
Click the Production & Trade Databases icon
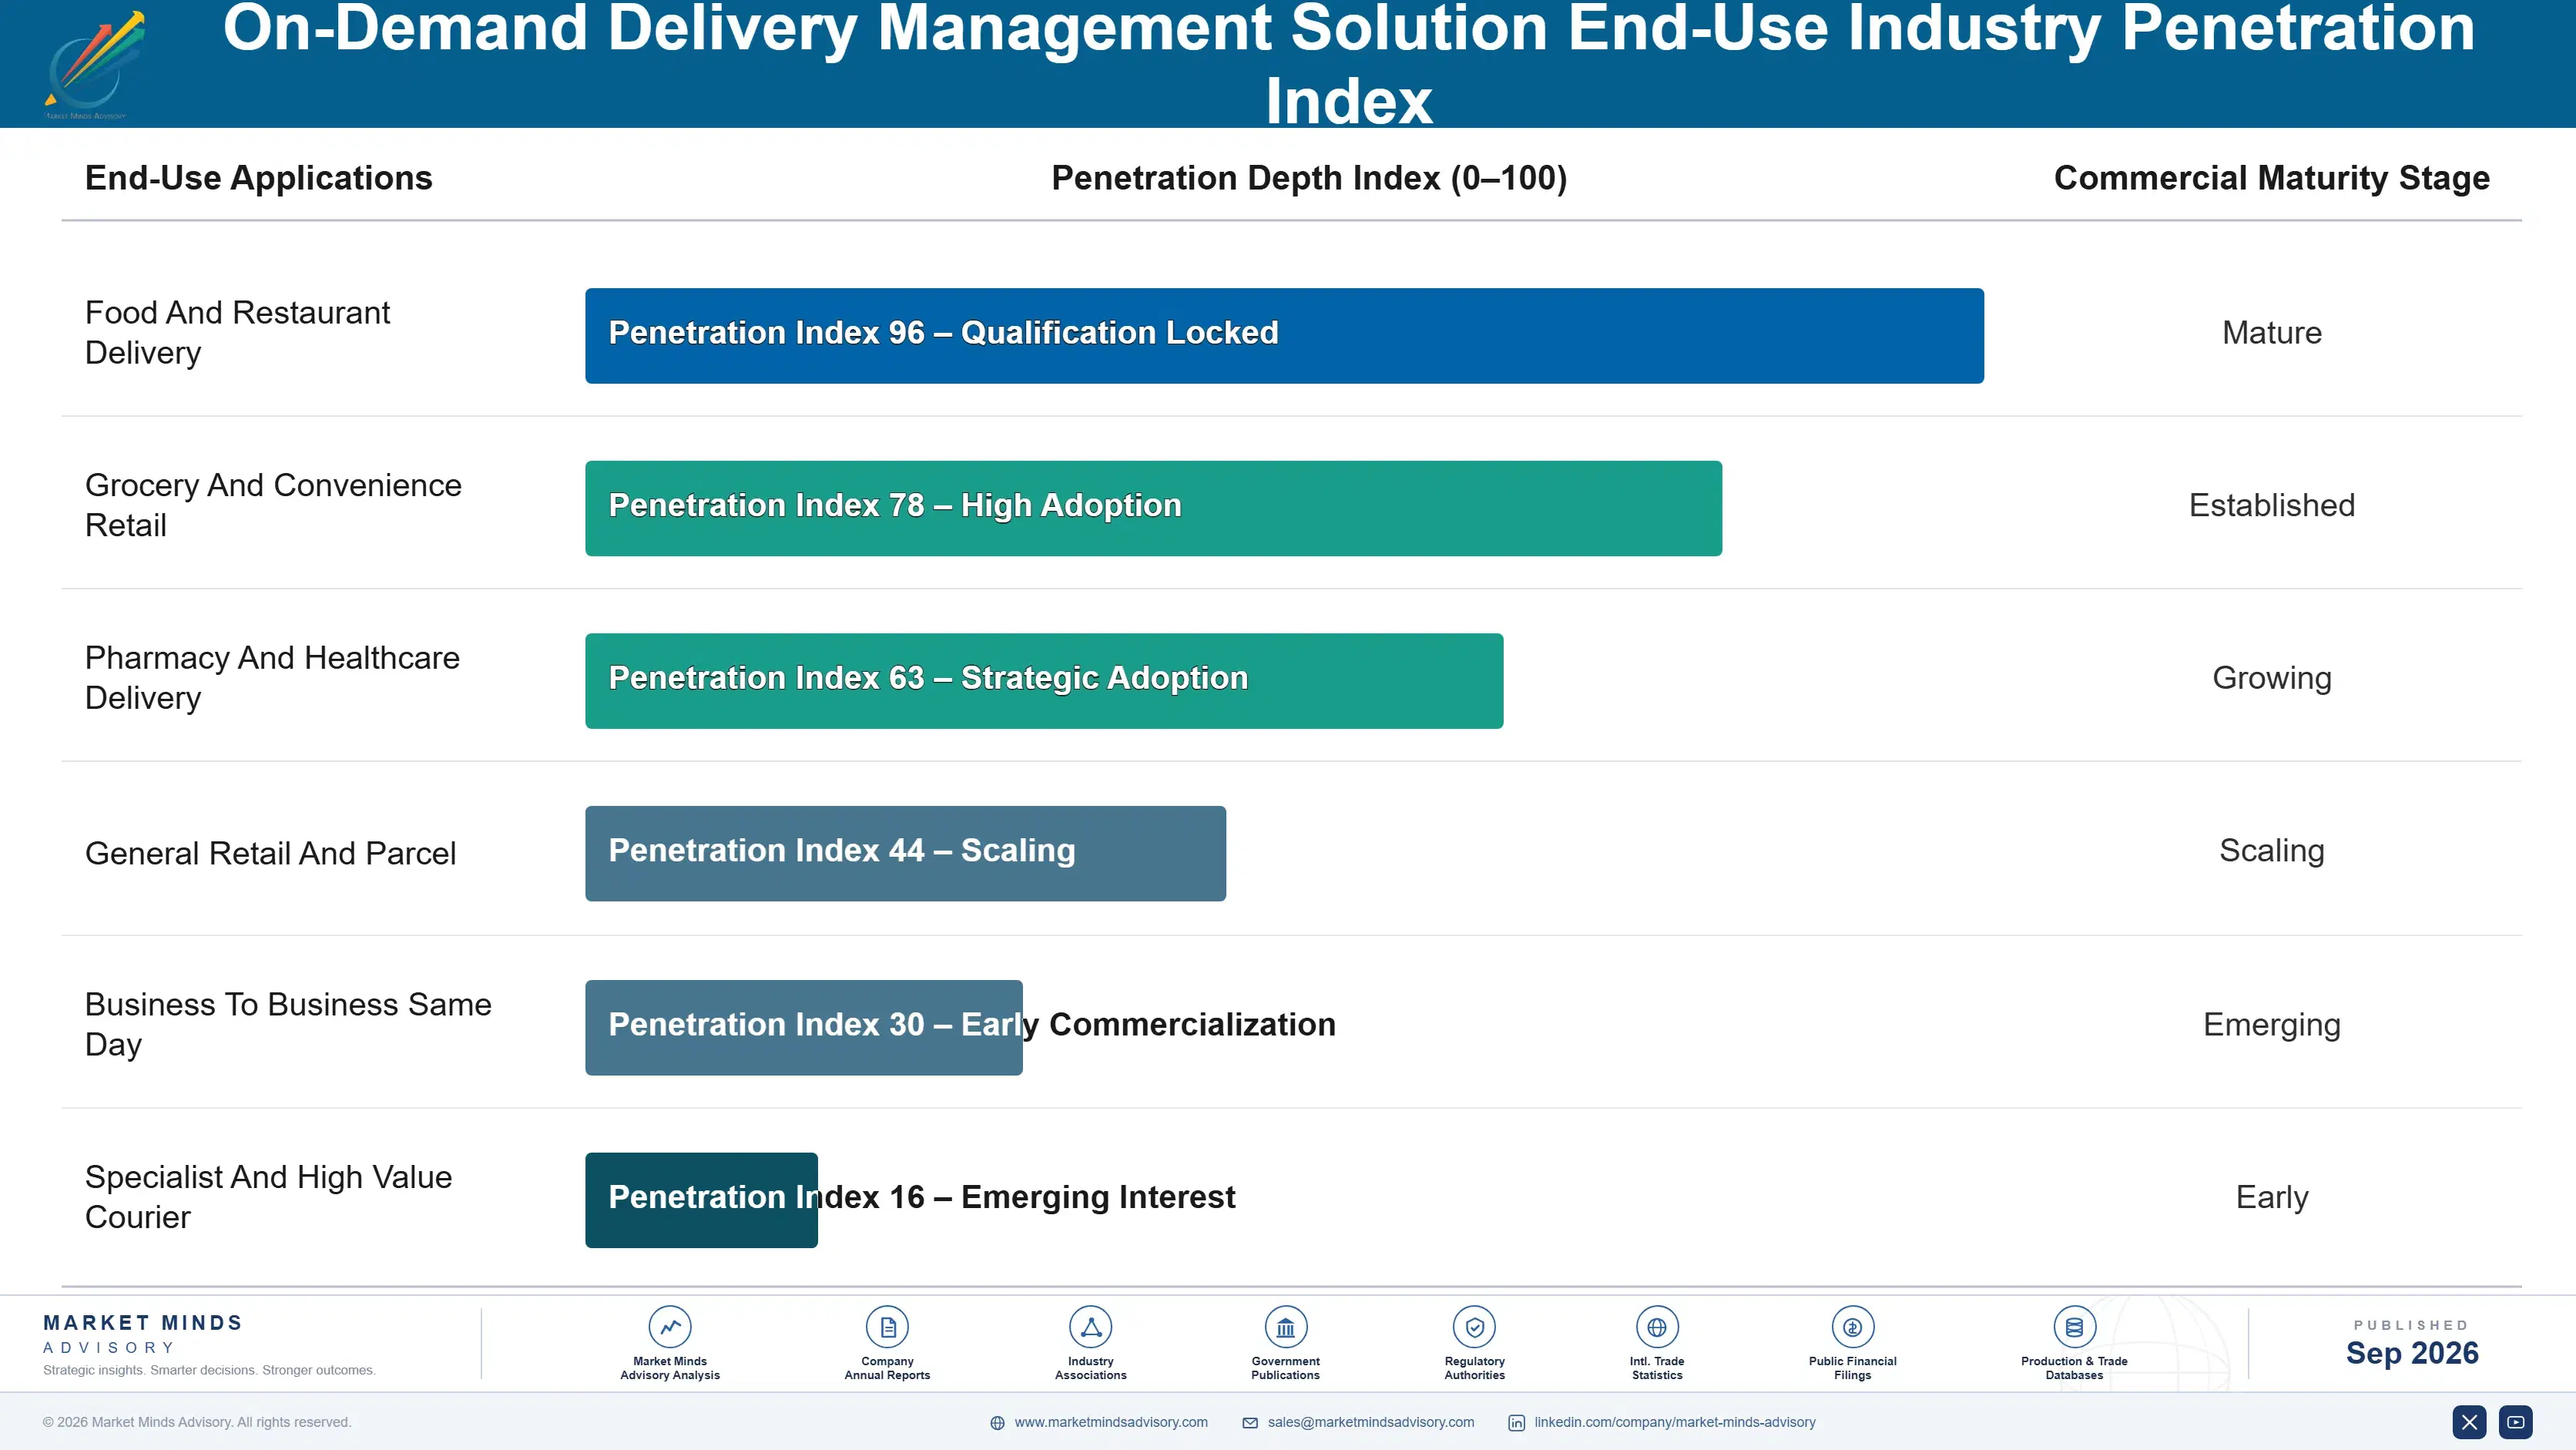tap(2074, 1327)
